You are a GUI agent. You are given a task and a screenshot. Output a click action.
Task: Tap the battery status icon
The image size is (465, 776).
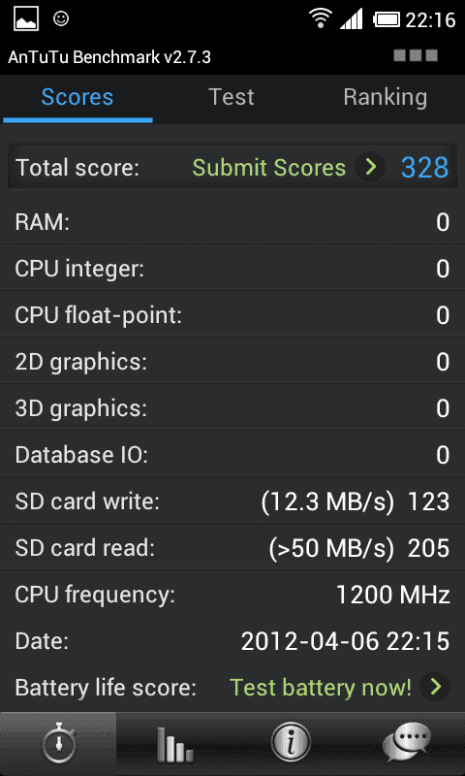387,19
